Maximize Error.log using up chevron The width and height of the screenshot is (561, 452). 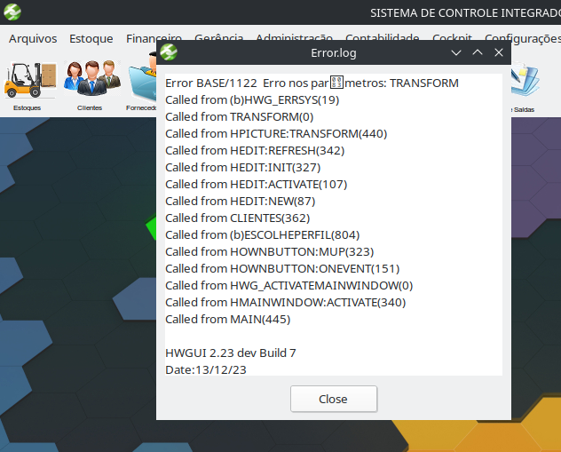478,52
